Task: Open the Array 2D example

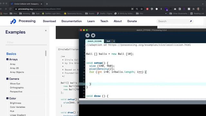Action: pos(14,68)
